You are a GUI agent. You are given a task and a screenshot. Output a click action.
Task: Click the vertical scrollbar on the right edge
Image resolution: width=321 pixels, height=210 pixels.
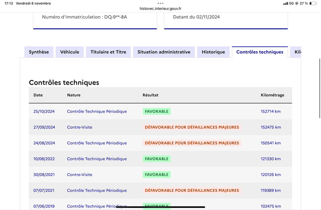[x=320, y=88]
